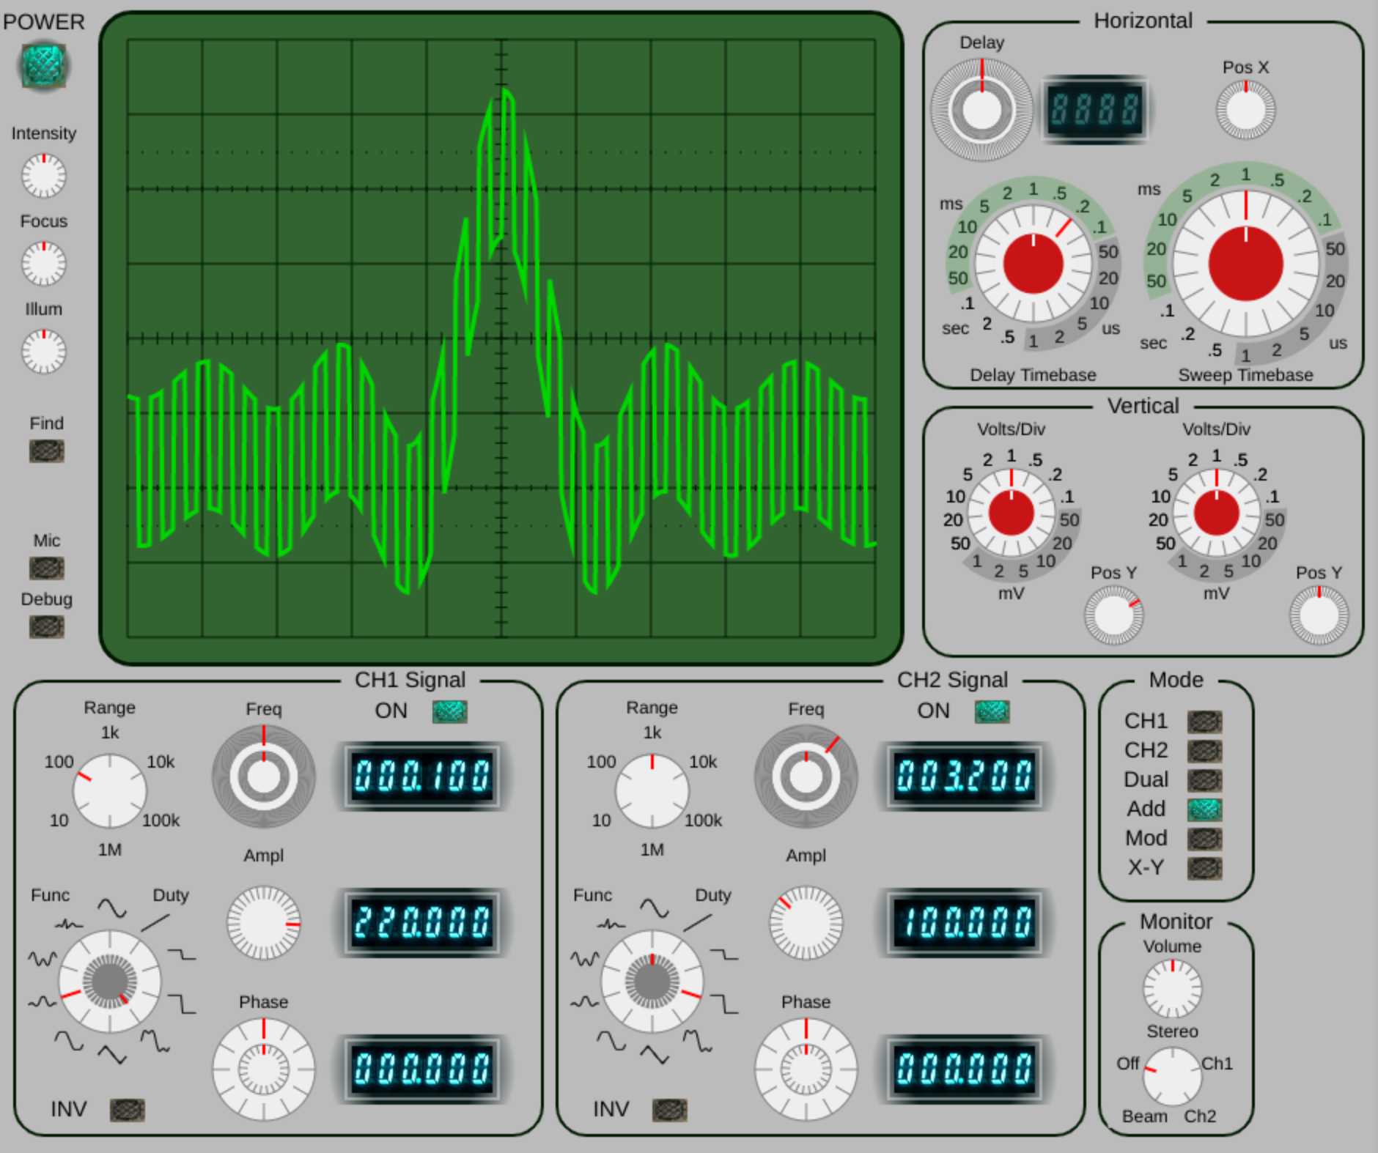Click the Beam label in Monitor
The height and width of the screenshot is (1153, 1378).
[x=1145, y=1116]
